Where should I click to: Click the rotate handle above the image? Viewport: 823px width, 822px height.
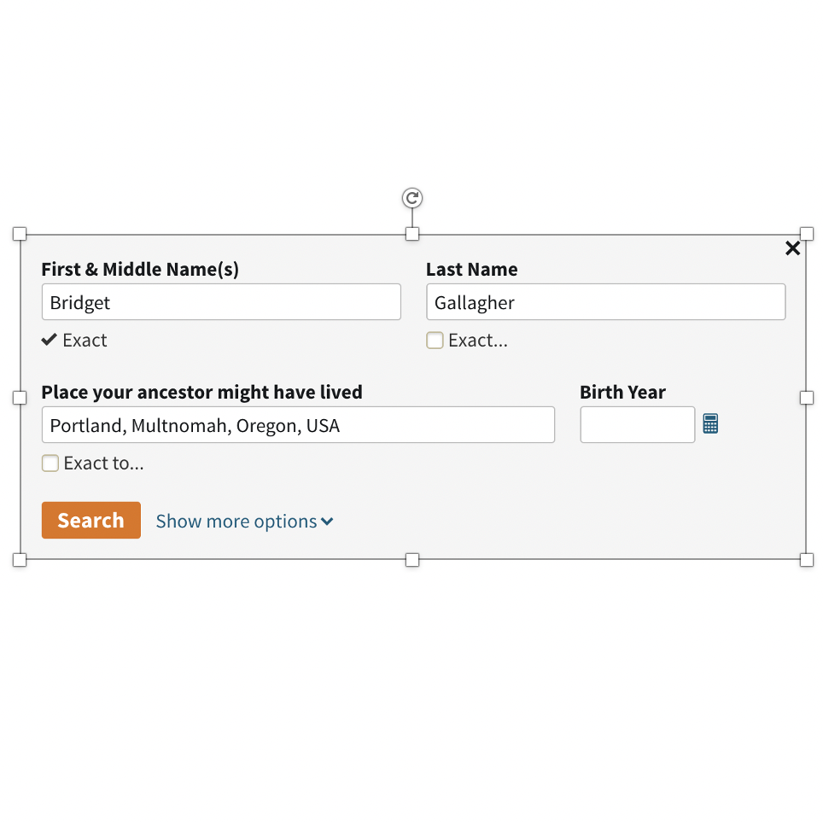412,198
